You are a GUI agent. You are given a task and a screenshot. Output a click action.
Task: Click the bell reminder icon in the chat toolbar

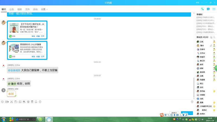[x=36, y=102]
